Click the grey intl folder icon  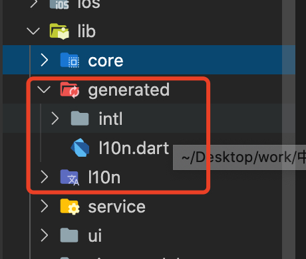click(80, 118)
